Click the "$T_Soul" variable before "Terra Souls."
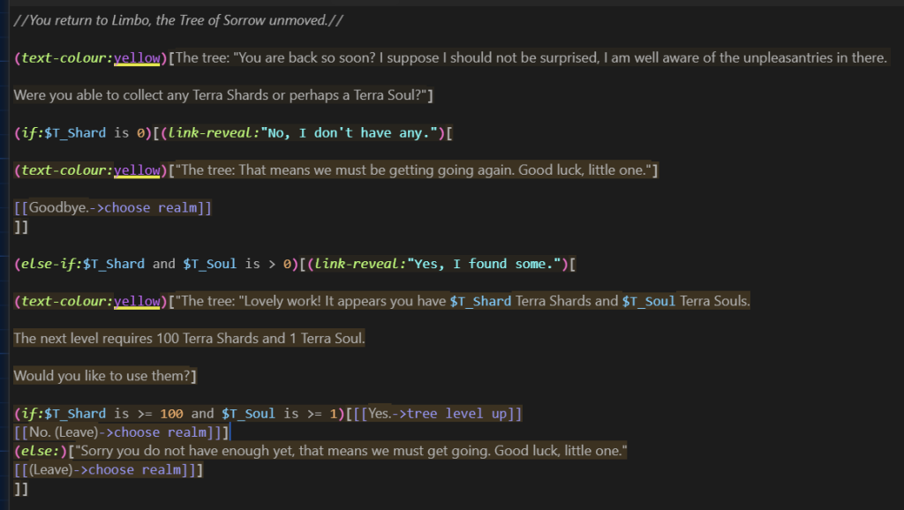This screenshot has height=510, width=904. point(648,302)
